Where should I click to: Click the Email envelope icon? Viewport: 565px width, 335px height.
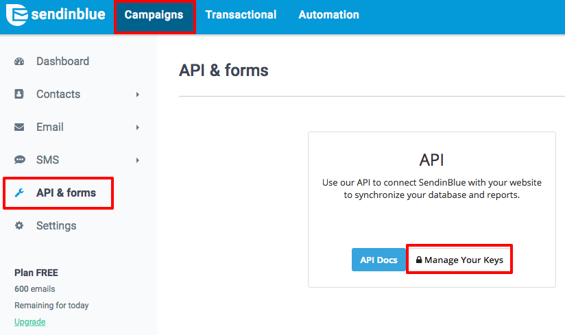[19, 127]
